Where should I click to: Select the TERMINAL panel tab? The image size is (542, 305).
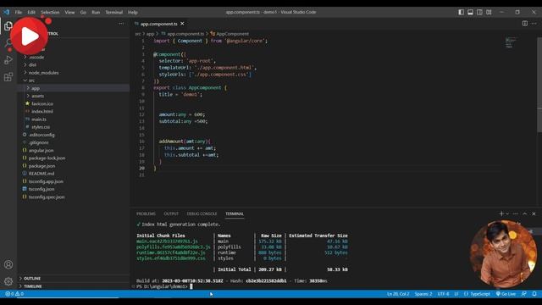click(x=235, y=213)
